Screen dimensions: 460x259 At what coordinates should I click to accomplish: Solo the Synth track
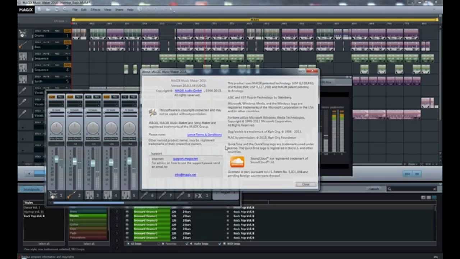38,77
